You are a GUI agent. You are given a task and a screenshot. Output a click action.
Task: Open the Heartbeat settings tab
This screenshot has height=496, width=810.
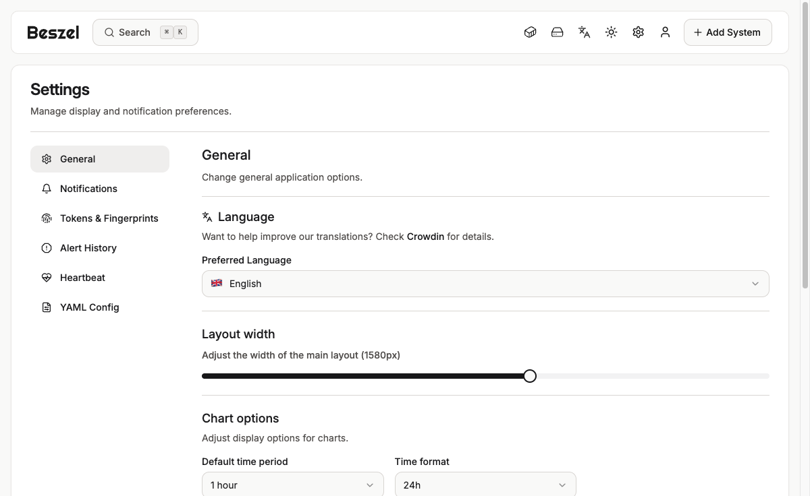(100, 278)
